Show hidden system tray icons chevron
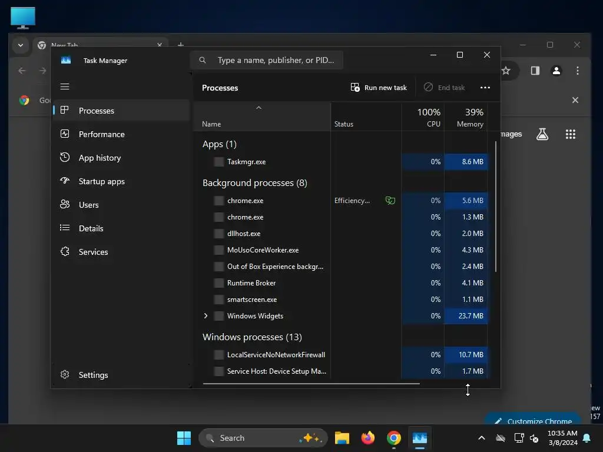Screen dimensions: 603x452 click(x=482, y=438)
